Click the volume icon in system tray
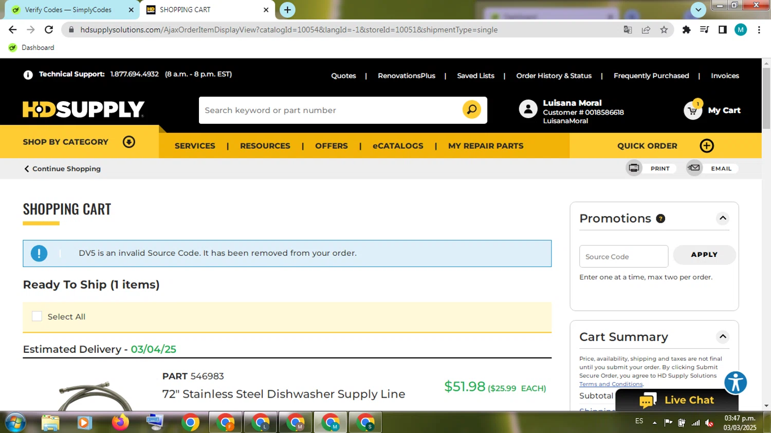Viewport: 771px width, 433px height. [x=709, y=423]
